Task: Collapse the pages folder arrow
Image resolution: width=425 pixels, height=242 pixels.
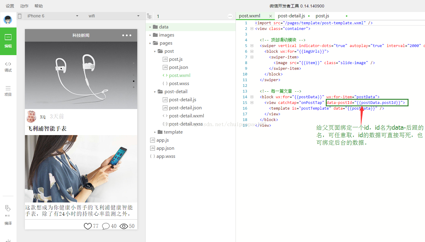Action: (x=150, y=43)
